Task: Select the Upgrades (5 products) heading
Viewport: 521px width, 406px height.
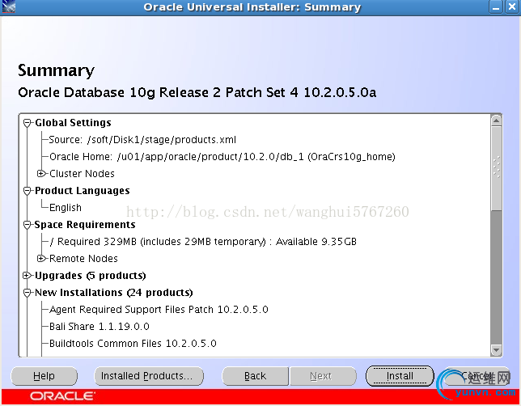Action: pos(91,276)
